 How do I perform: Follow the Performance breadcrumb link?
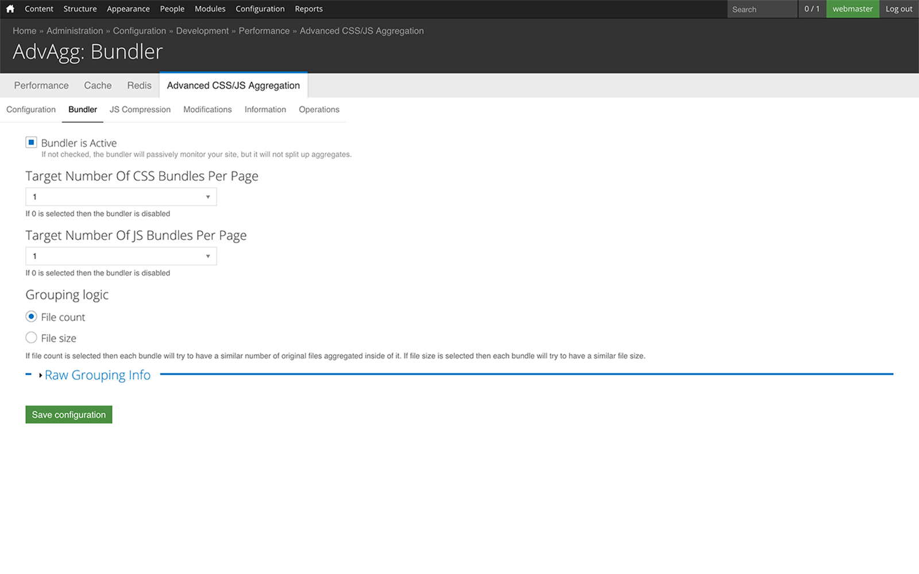coord(264,31)
